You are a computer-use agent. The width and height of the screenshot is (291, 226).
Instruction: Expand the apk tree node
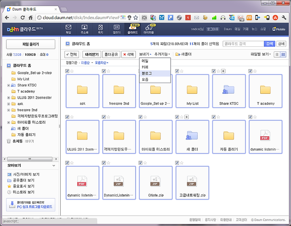(8, 104)
